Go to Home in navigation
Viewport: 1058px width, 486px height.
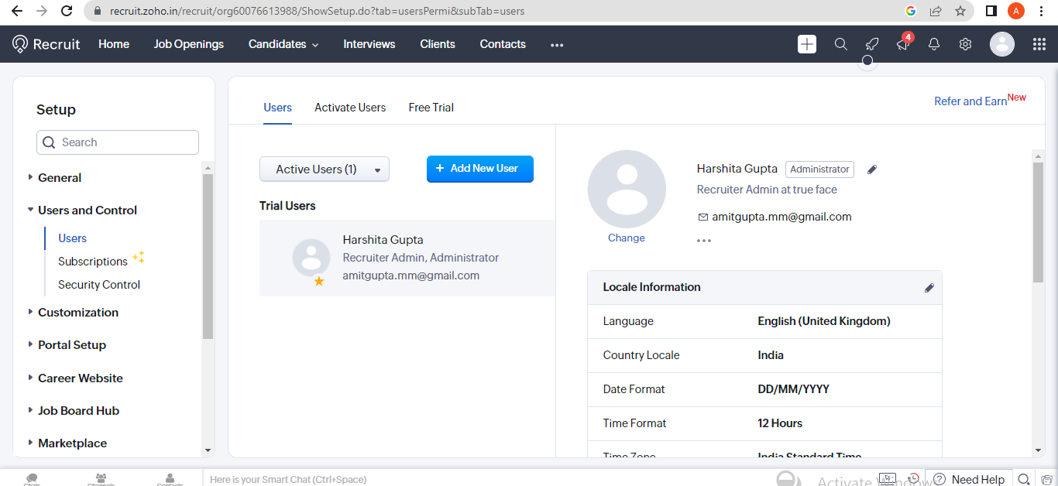[x=114, y=44]
